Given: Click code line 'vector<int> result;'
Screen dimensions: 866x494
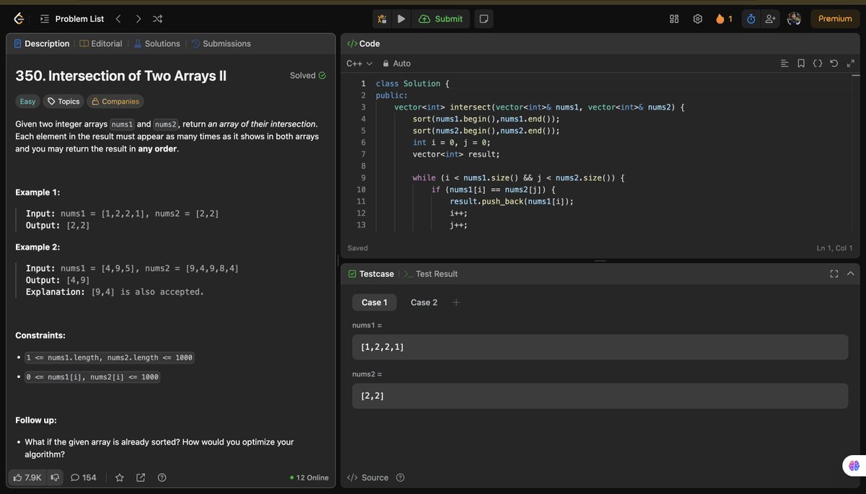Looking at the screenshot, I should [x=456, y=154].
